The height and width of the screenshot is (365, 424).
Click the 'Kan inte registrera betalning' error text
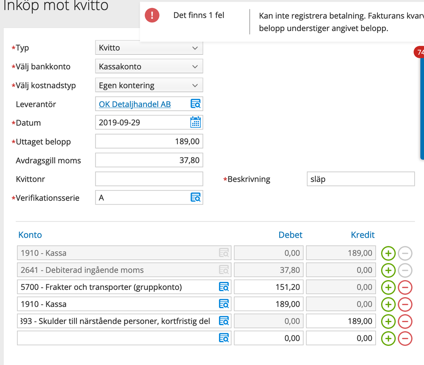[x=341, y=22]
